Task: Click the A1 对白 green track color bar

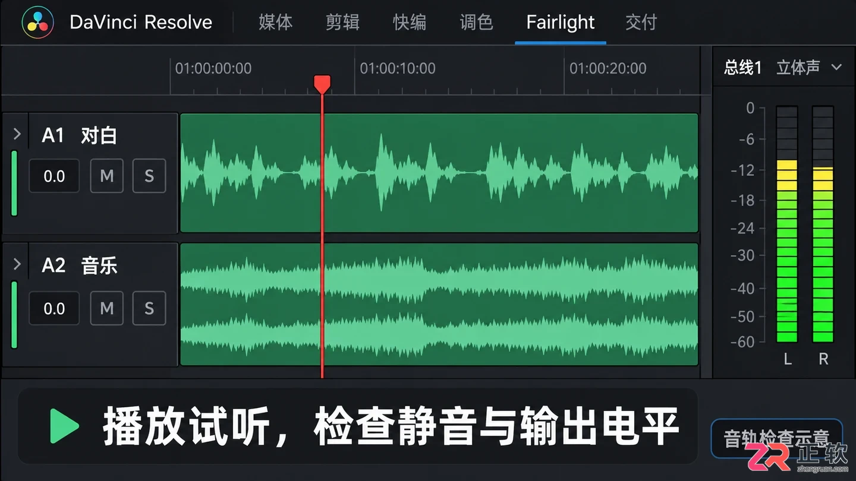Action: click(14, 183)
